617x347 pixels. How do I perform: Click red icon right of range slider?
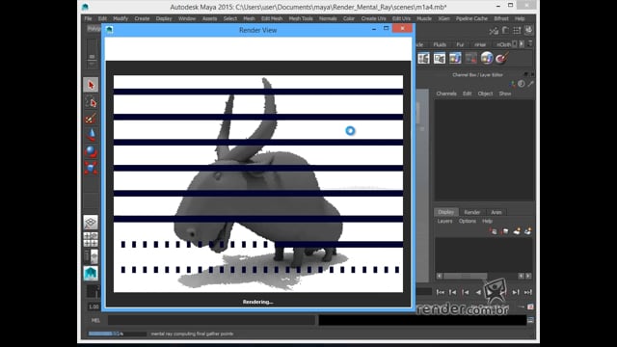click(x=530, y=307)
